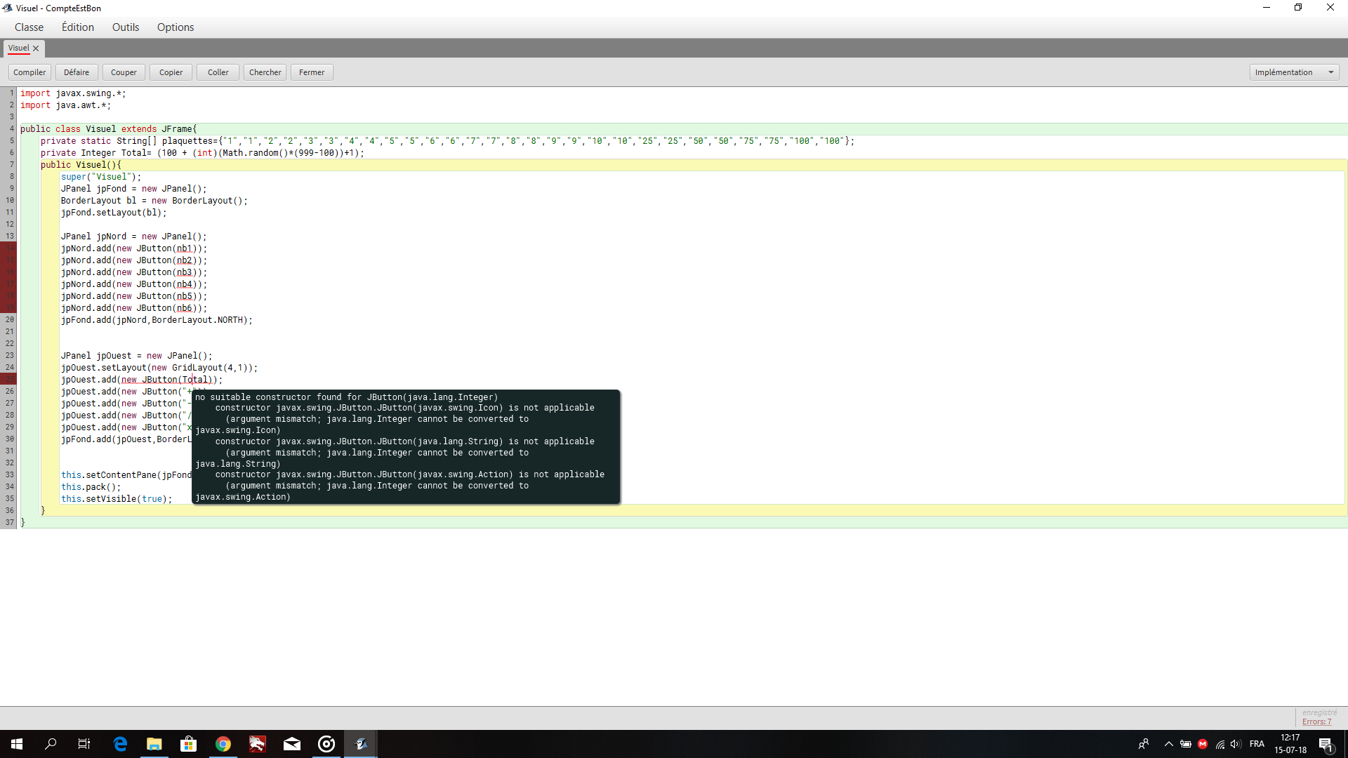Image resolution: width=1348 pixels, height=758 pixels.
Task: Select the Visuel tab
Action: (x=21, y=47)
